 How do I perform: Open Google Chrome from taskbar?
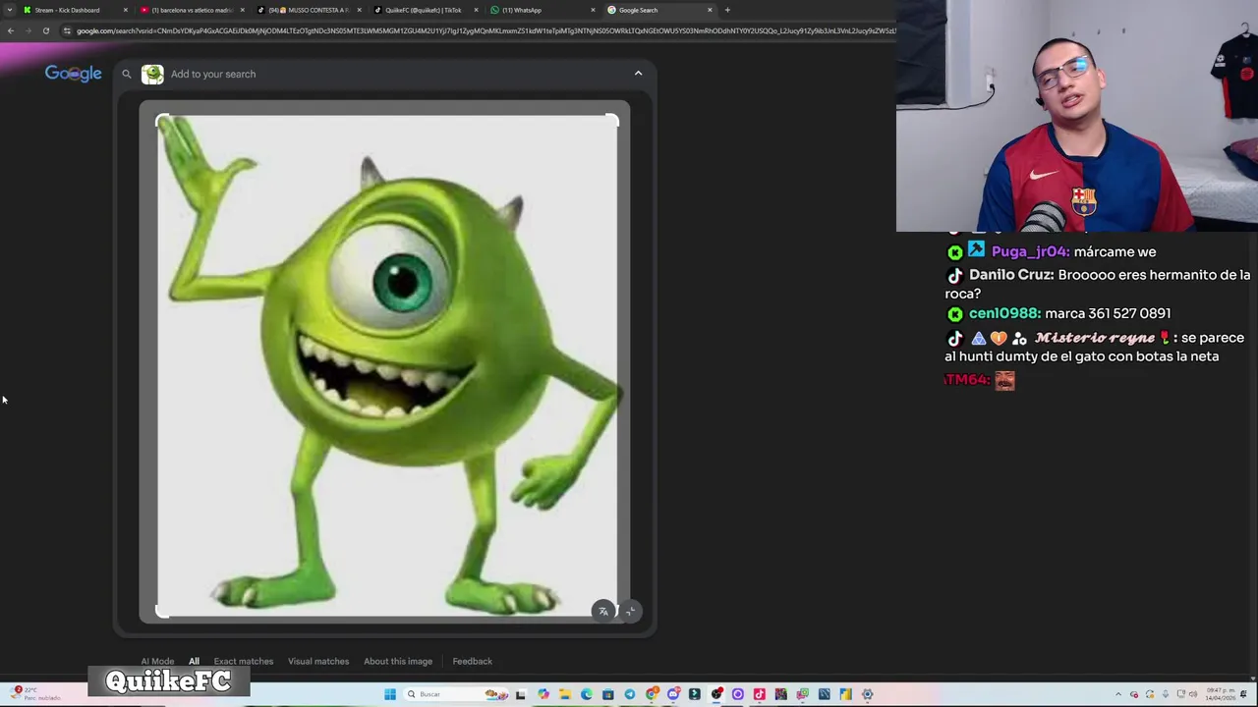651,694
